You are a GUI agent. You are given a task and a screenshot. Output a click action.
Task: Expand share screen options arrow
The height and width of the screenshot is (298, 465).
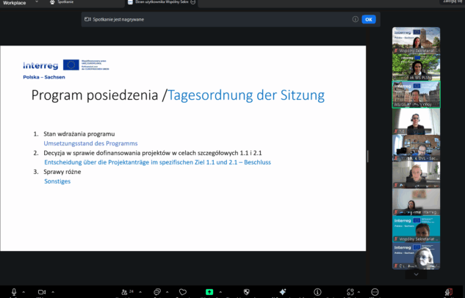(220, 292)
